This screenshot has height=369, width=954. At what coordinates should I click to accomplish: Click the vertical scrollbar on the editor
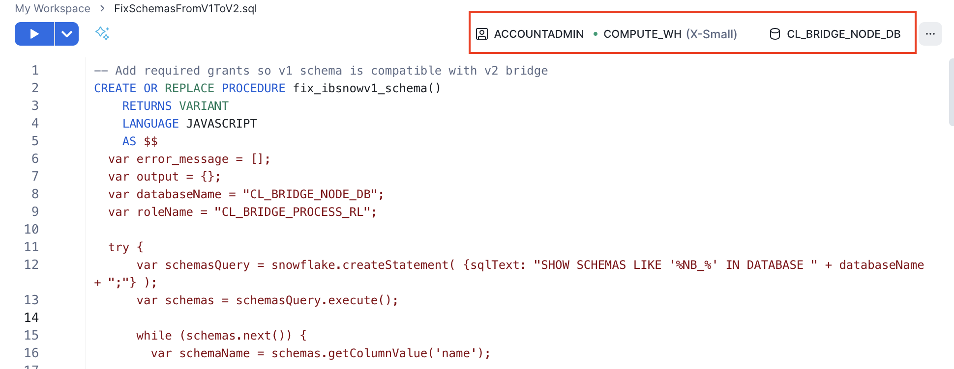pos(951,92)
